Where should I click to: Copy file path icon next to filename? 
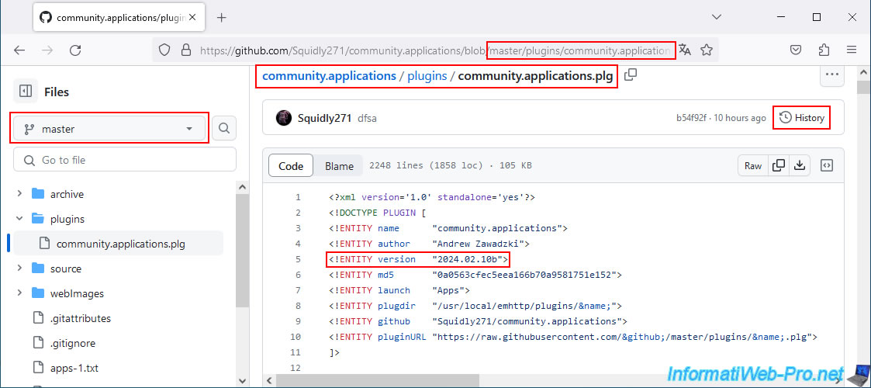[x=631, y=75]
